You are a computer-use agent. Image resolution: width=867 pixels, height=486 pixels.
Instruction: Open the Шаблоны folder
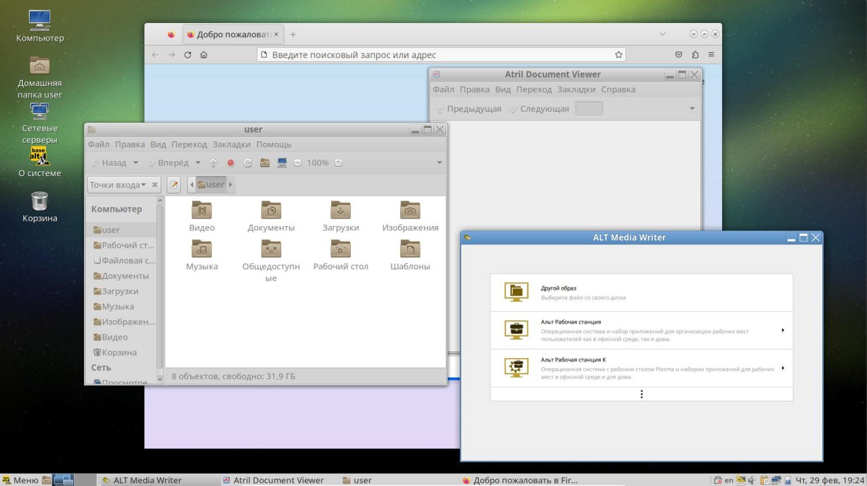click(410, 255)
